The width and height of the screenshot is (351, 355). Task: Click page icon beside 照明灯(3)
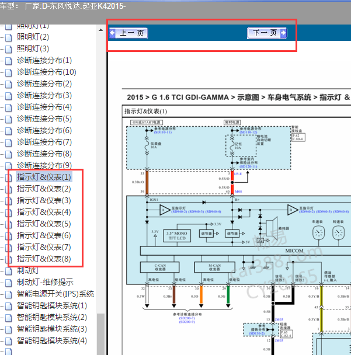click(9, 50)
